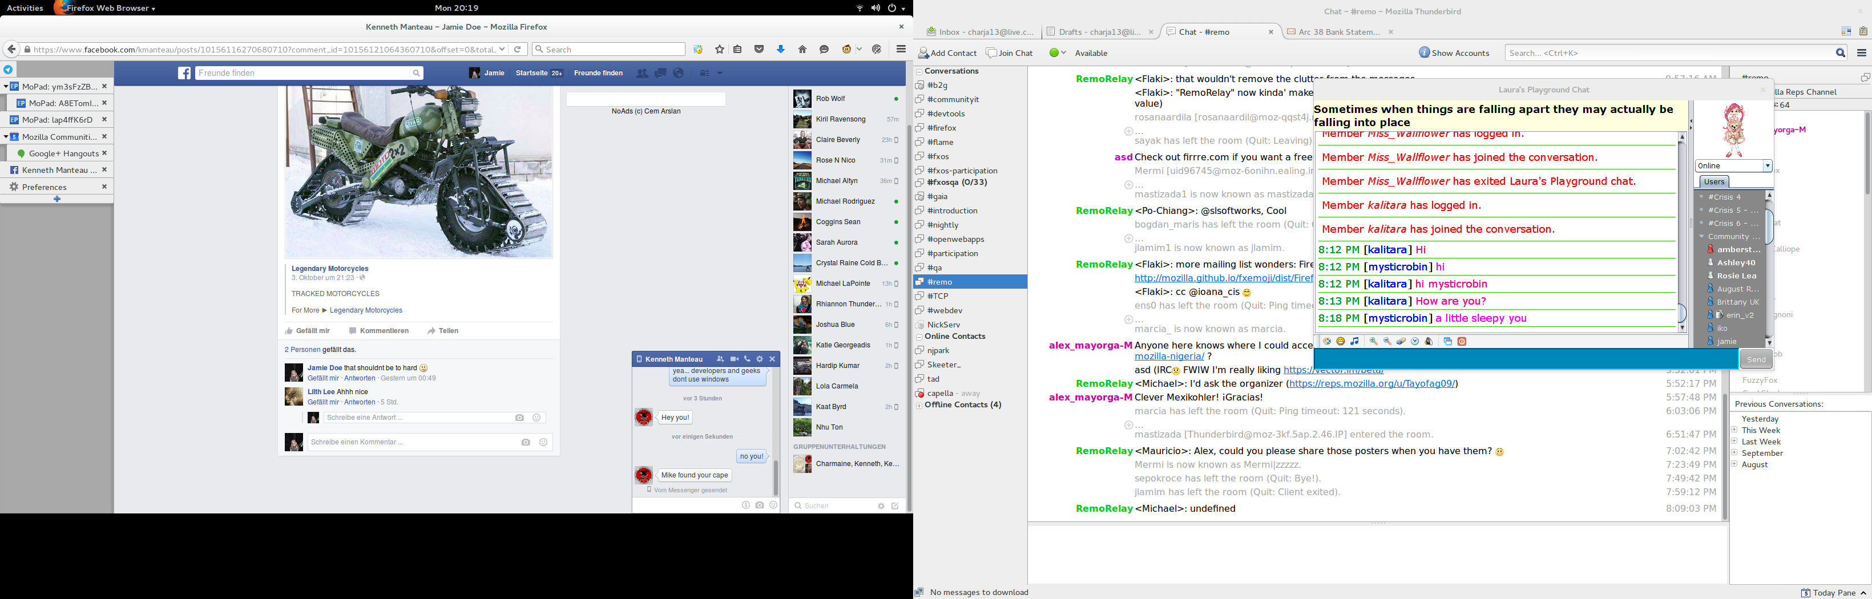Click Send button in Playground chat
This screenshot has height=599, width=1872.
pyautogui.click(x=1756, y=359)
